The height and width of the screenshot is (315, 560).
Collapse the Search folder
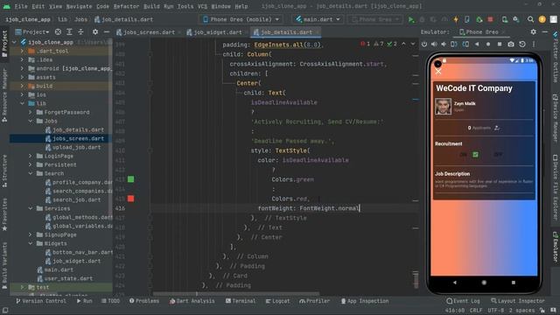[x=31, y=173]
